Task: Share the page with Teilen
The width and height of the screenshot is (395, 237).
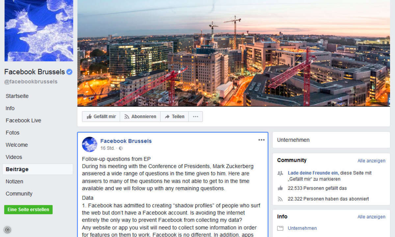Action: coord(174,117)
